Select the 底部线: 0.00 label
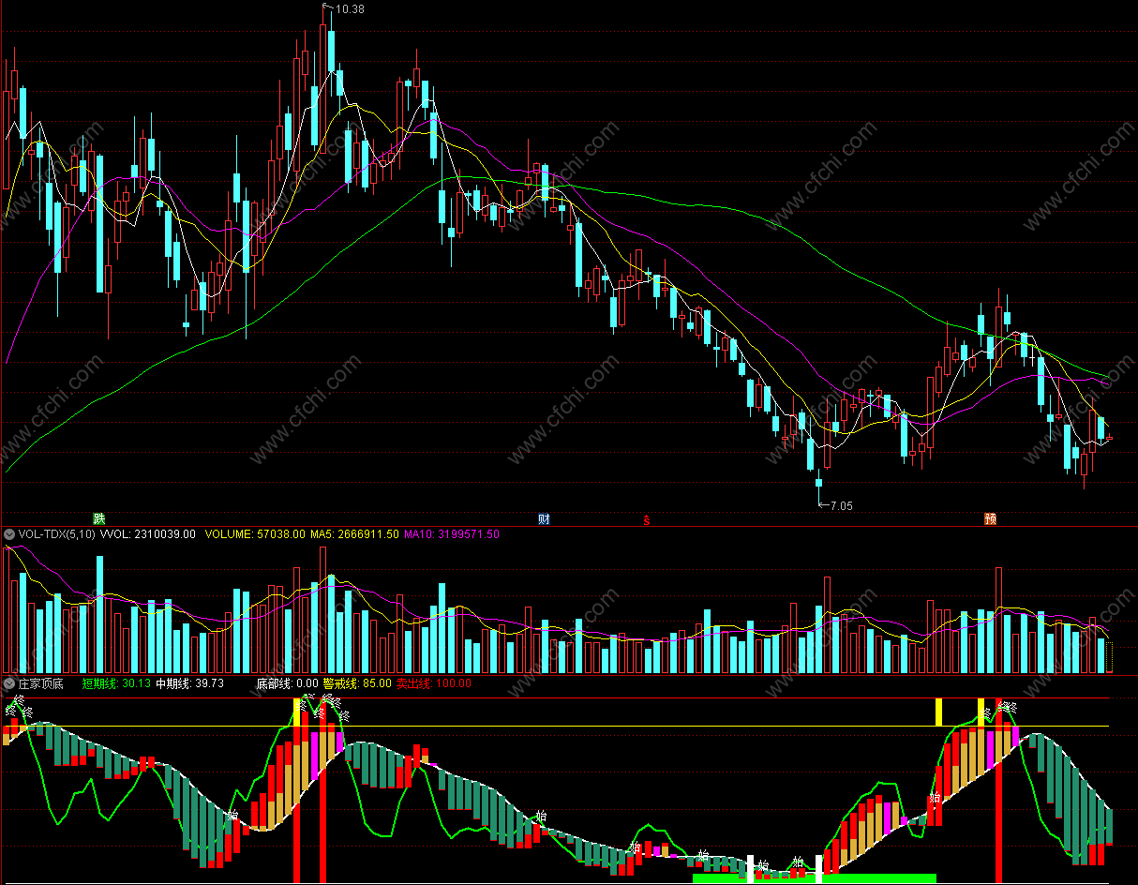 287,683
